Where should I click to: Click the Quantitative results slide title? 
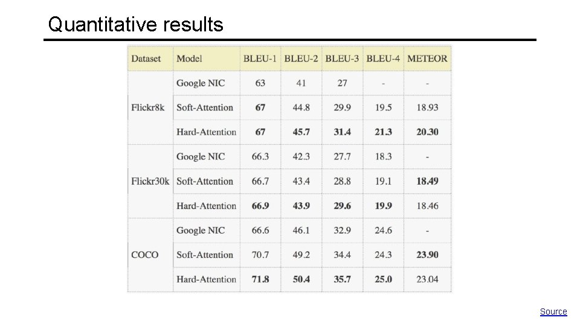coord(135,25)
